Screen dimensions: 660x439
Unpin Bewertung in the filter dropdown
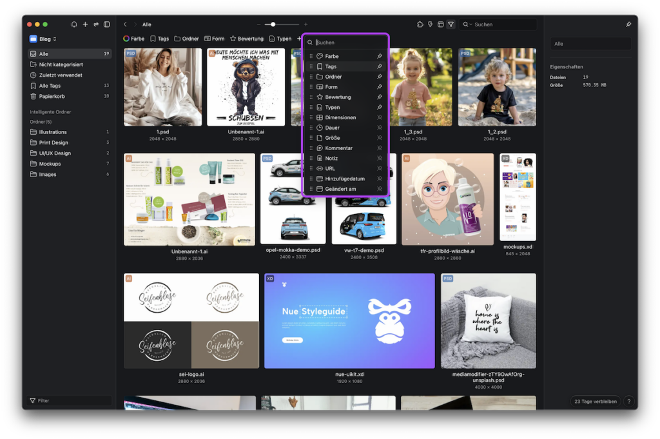(x=379, y=97)
